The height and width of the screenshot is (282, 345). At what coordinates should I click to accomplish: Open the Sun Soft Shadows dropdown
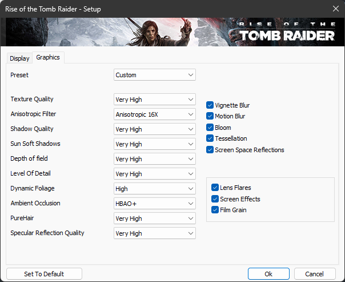[155, 144]
